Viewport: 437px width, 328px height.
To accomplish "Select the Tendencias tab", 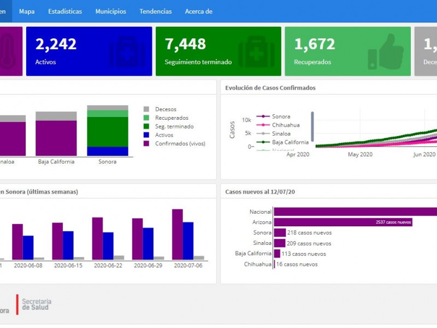I will point(156,11).
